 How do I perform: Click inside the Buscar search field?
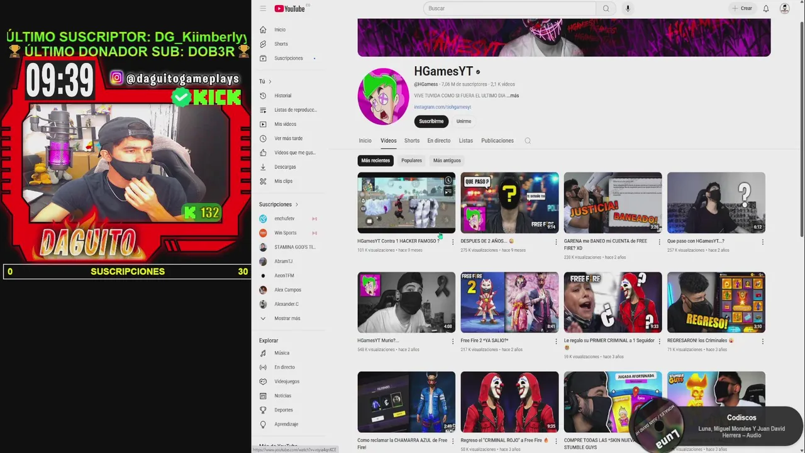[x=509, y=8]
